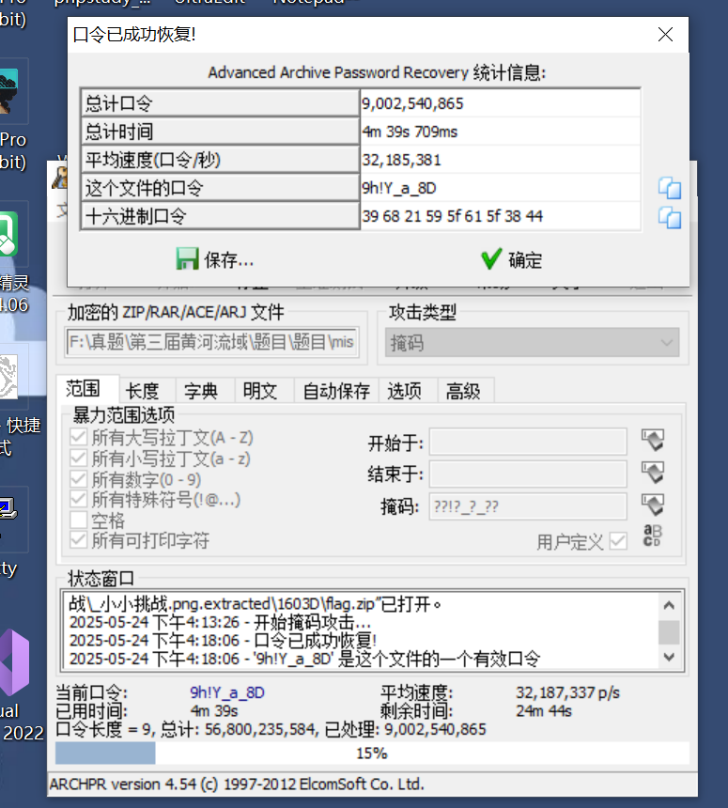Image resolution: width=728 pixels, height=808 pixels.
Task: Click the 保存... button
Action: (x=215, y=260)
